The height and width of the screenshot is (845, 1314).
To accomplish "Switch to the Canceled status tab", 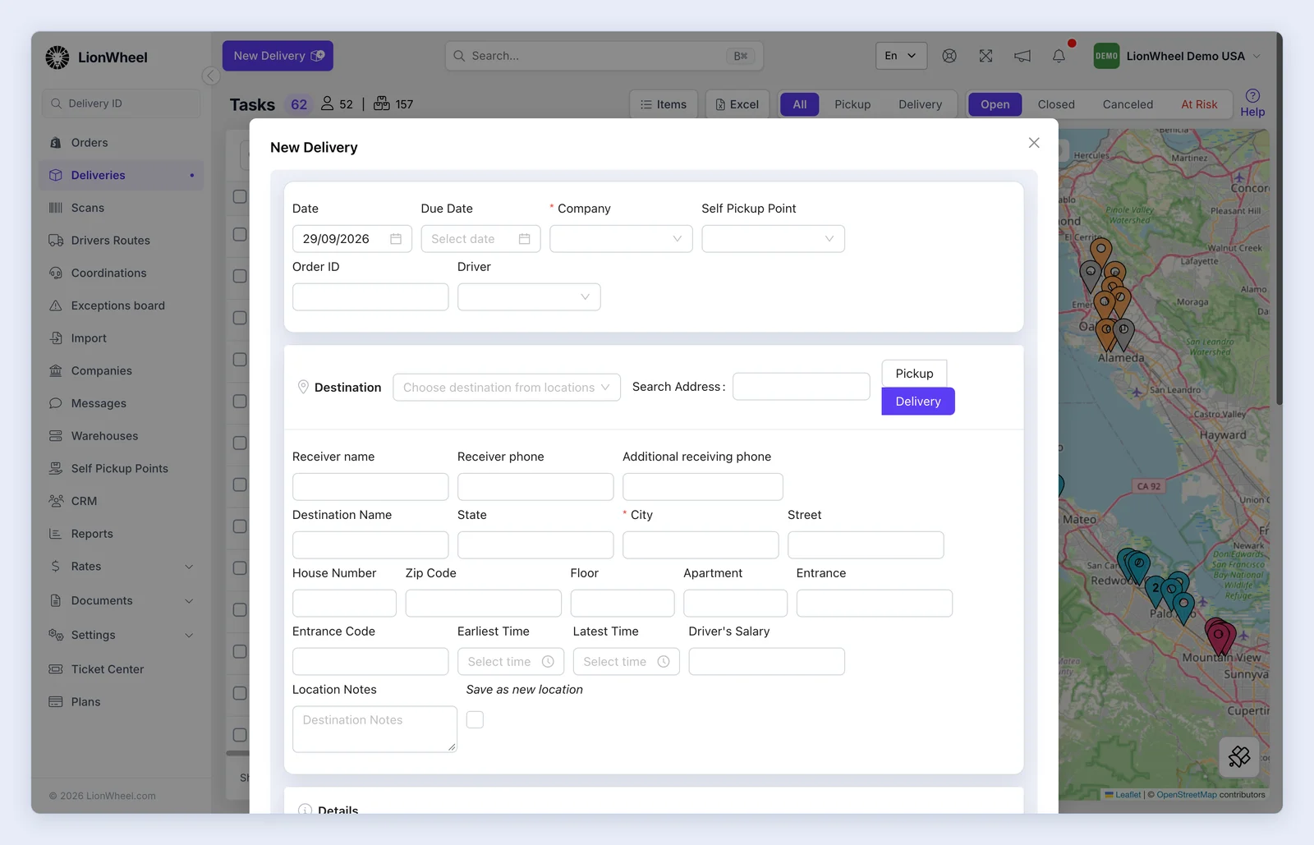I will coord(1128,104).
